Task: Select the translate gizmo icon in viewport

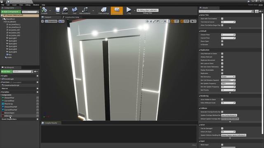Action: pyautogui.click(x=148, y=21)
